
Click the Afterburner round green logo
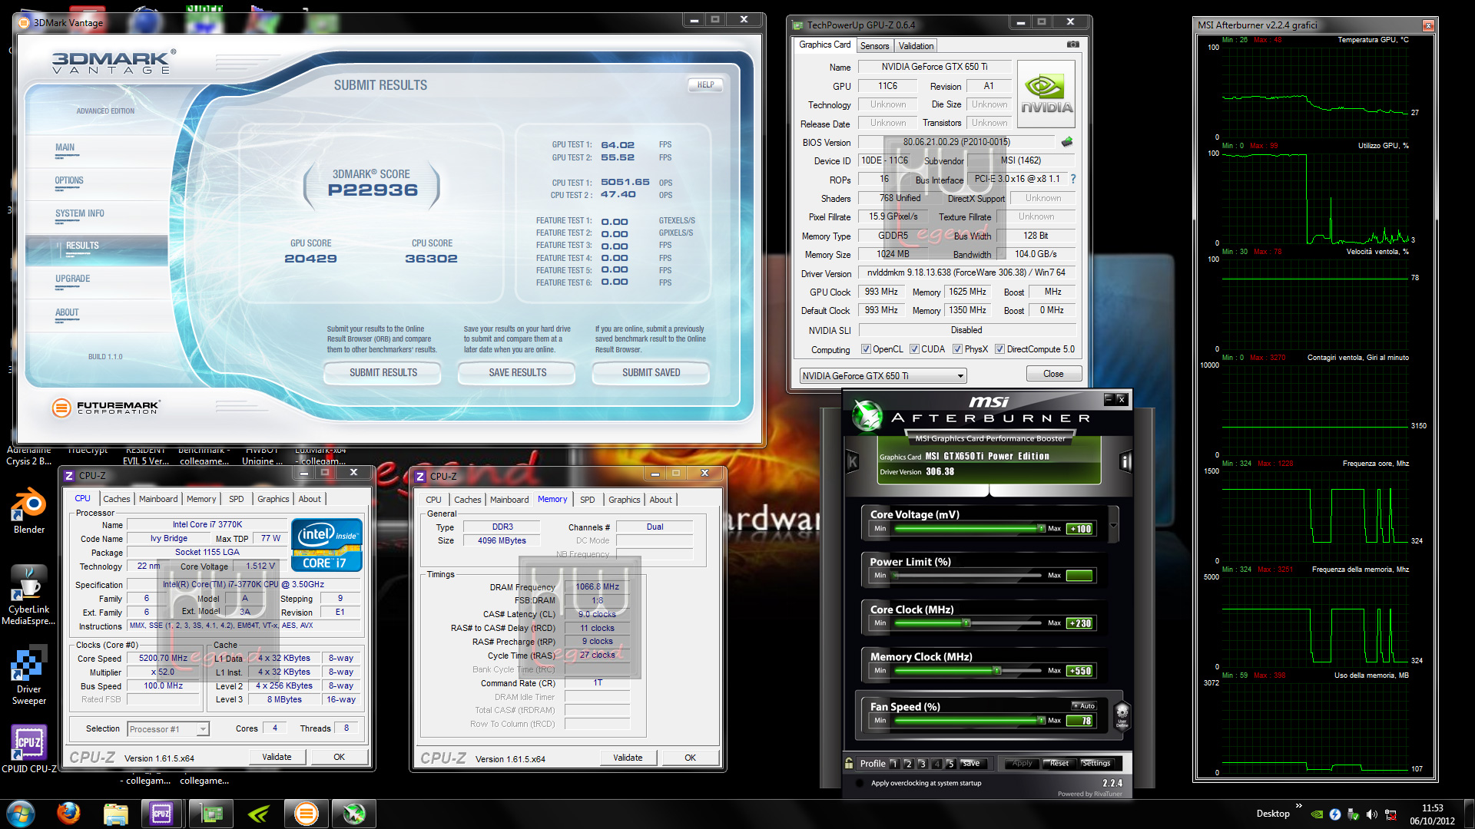(867, 416)
